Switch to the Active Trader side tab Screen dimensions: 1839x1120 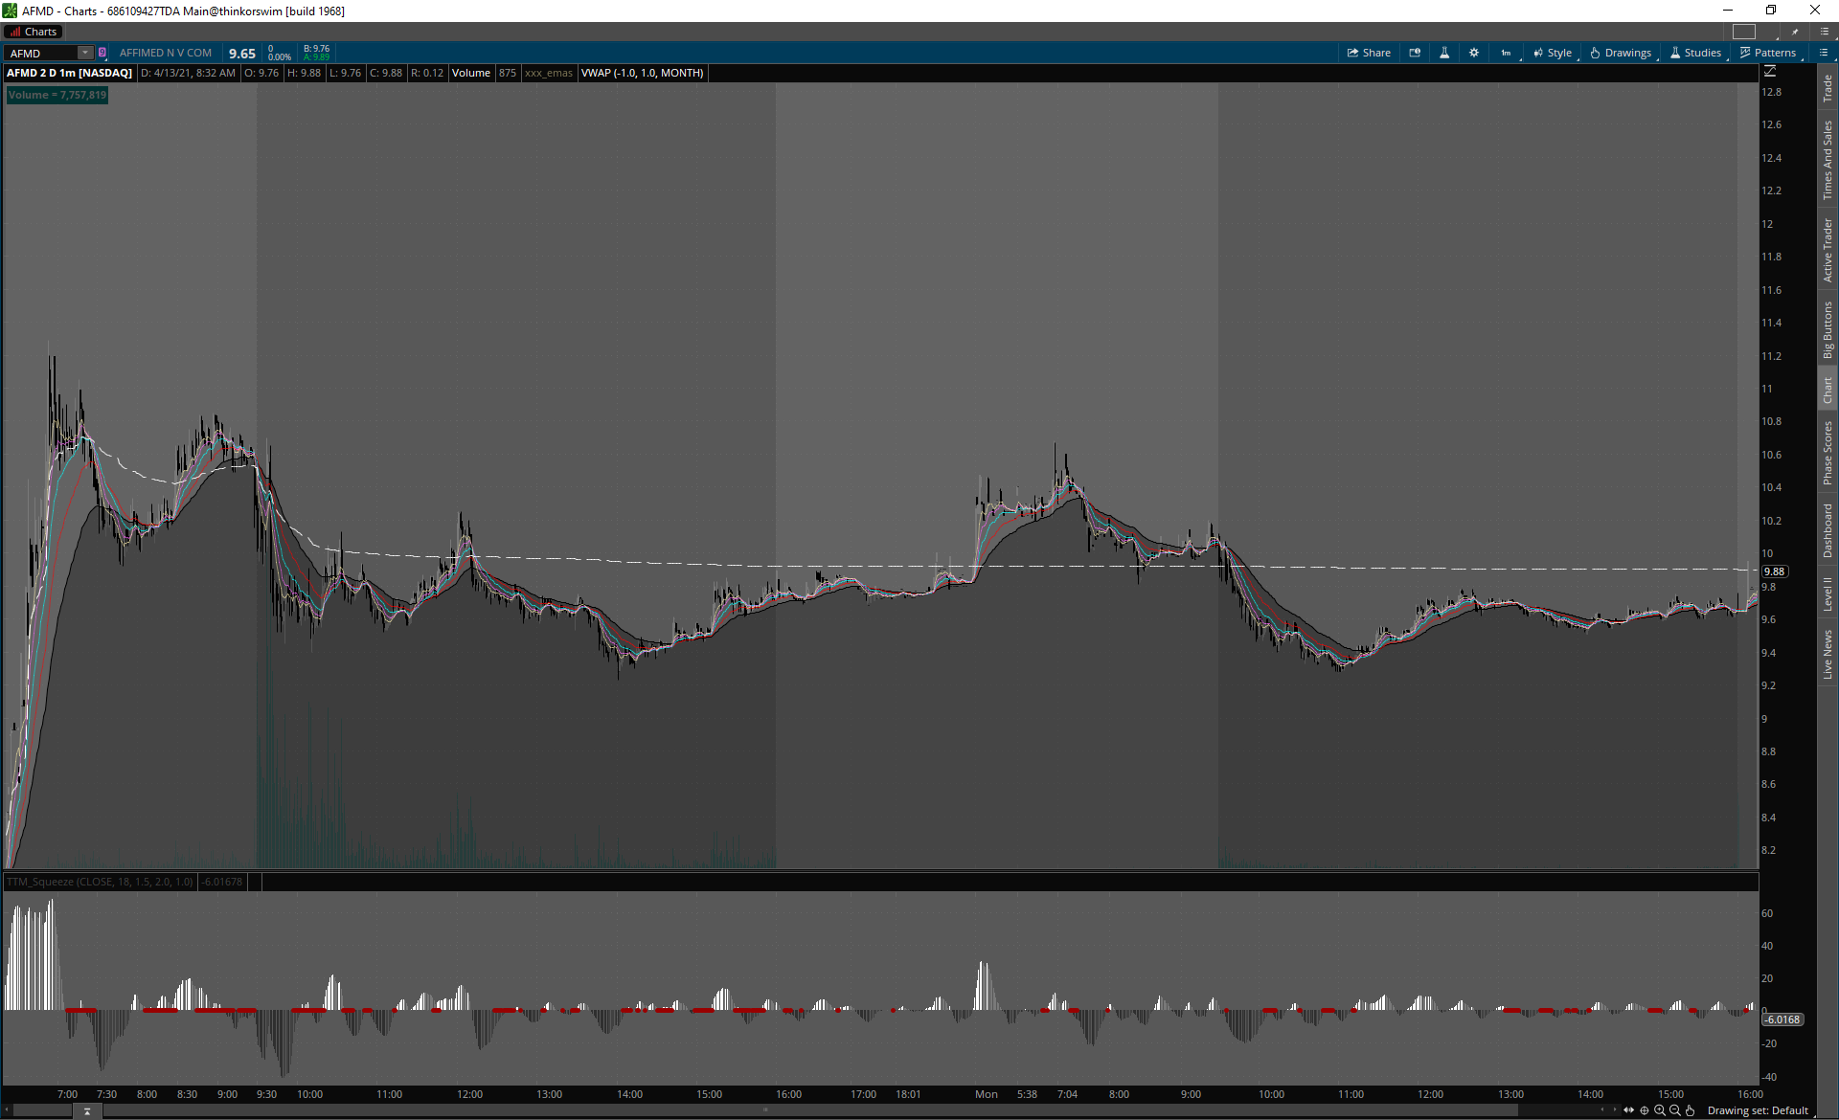pyautogui.click(x=1828, y=249)
